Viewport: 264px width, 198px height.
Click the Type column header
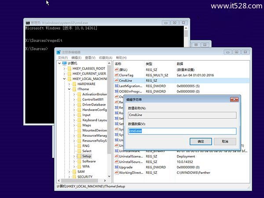[x=160, y=64]
